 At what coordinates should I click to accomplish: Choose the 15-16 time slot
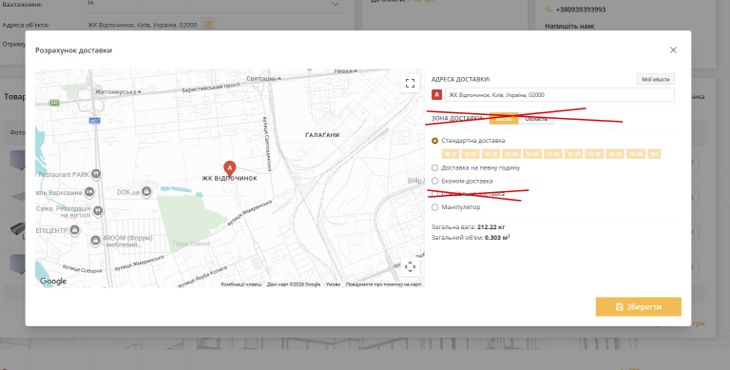pos(552,154)
